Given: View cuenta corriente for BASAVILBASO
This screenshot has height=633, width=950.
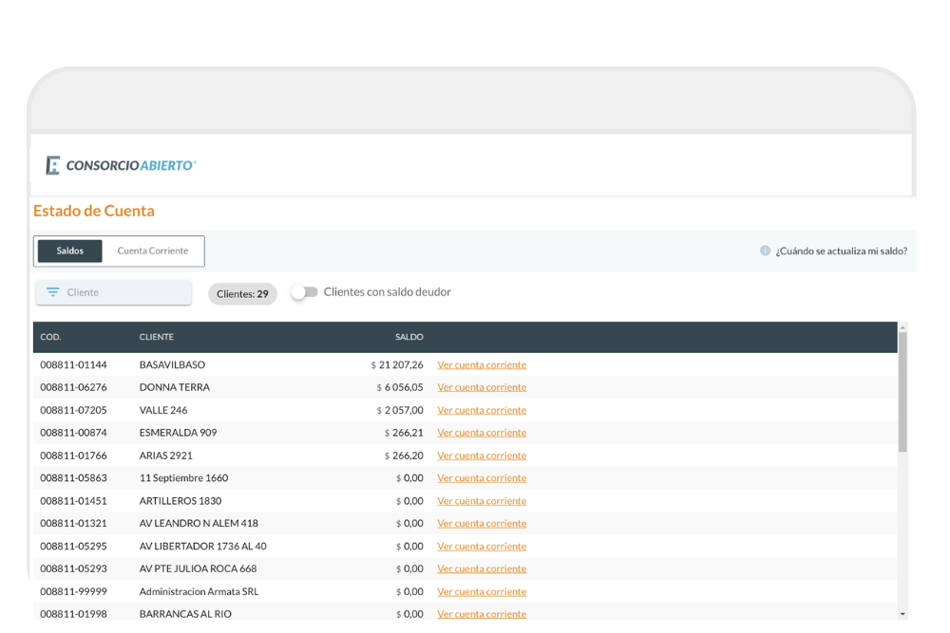Looking at the screenshot, I should tap(481, 364).
